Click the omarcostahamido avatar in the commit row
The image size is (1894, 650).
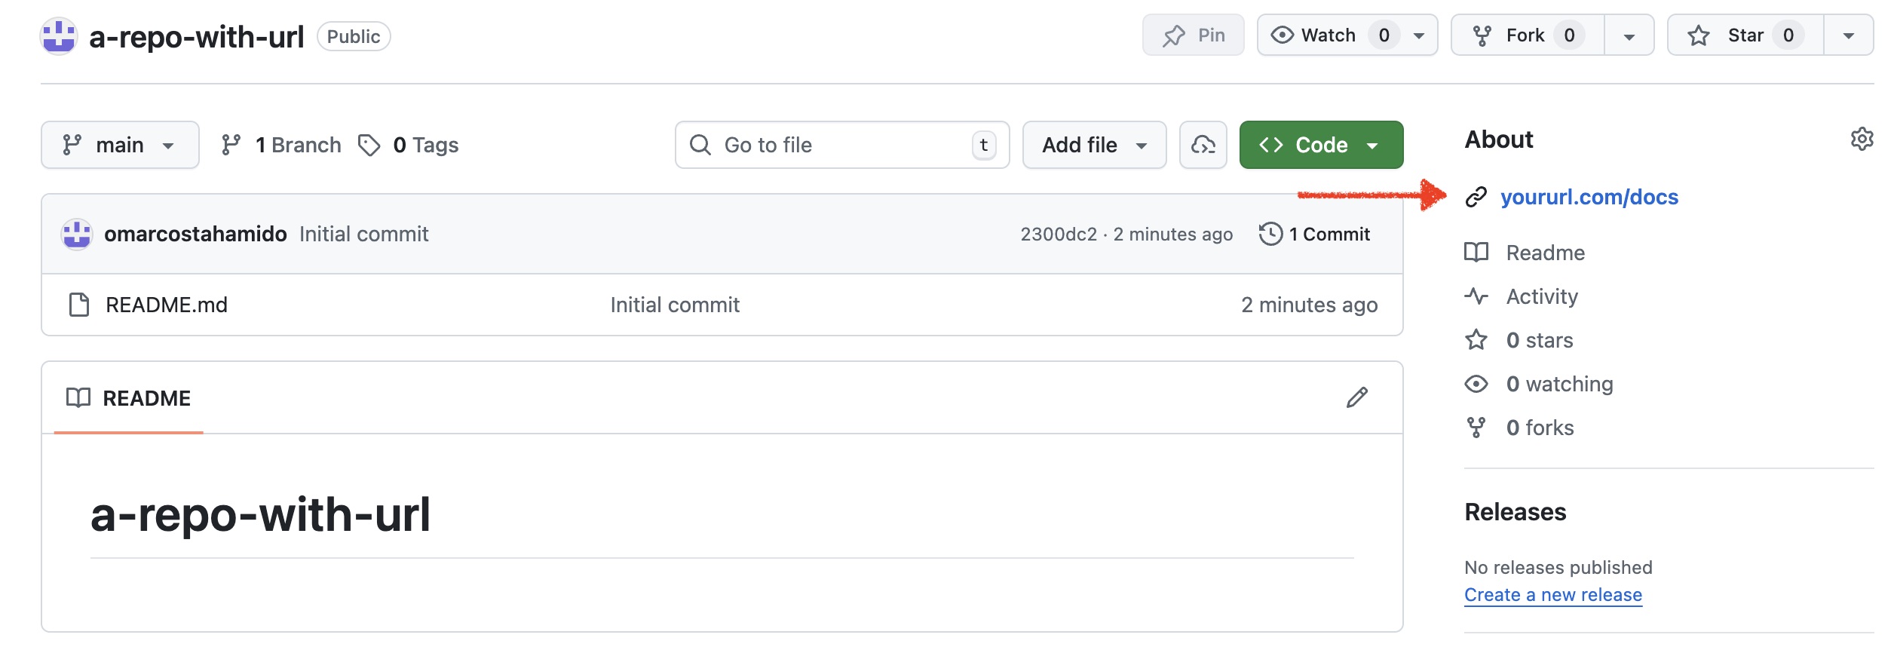tap(77, 234)
